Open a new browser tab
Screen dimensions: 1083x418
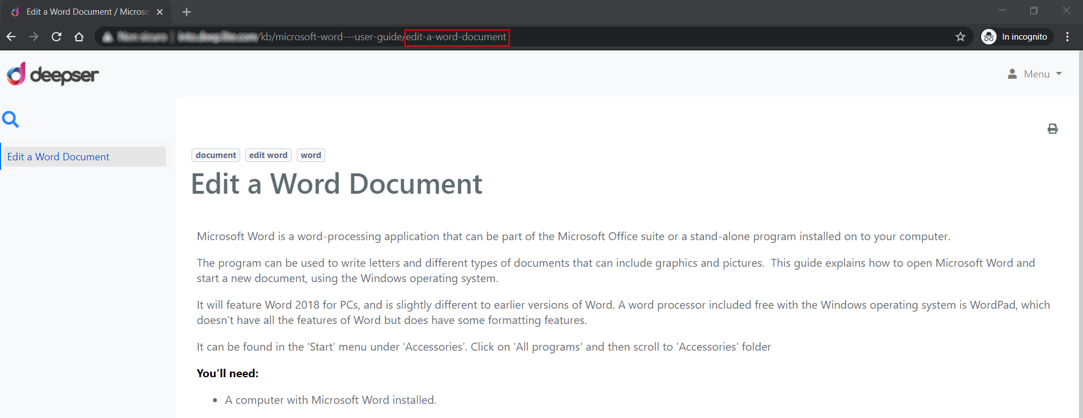pos(186,12)
